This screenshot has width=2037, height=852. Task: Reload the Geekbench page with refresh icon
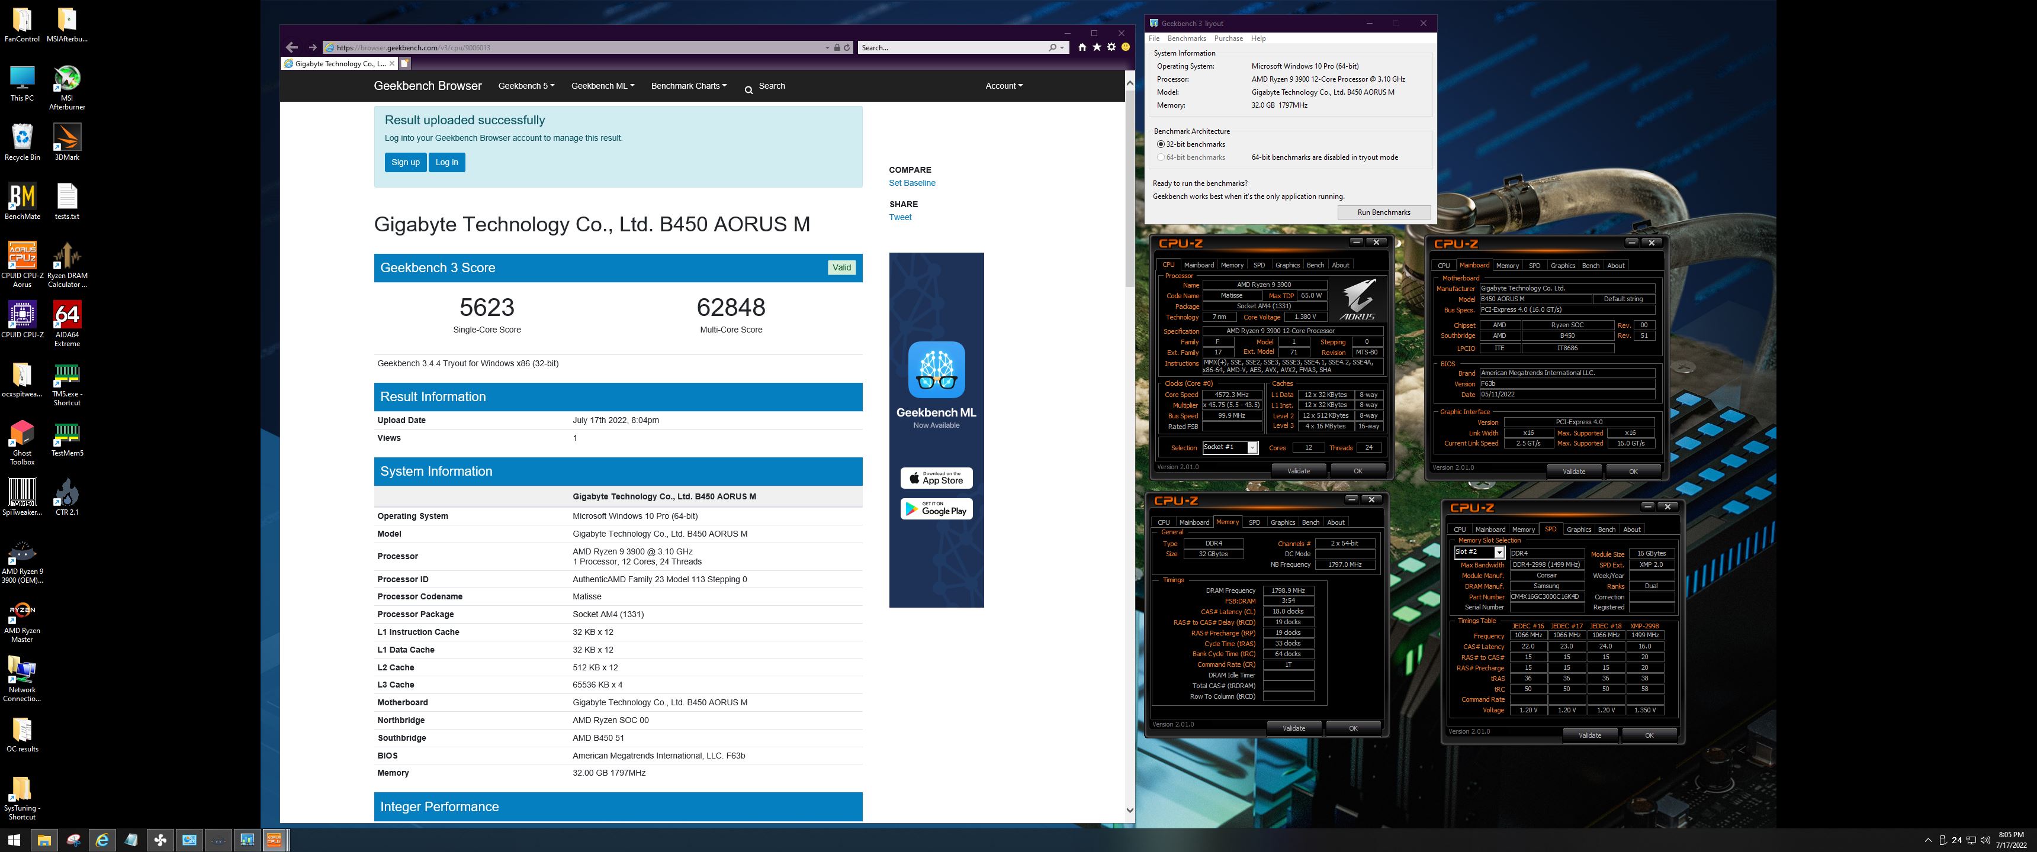(x=847, y=47)
